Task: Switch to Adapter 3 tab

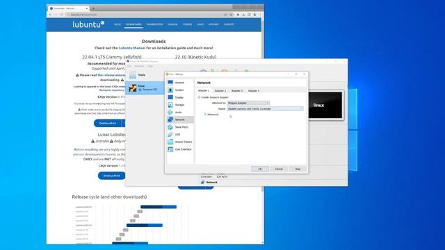Action: point(237,91)
